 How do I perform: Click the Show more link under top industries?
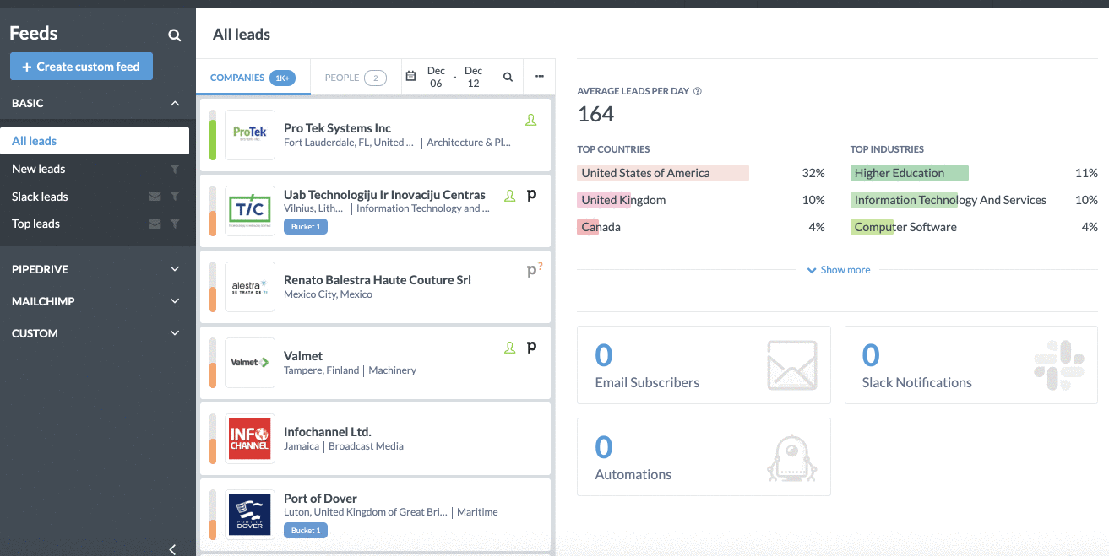839,269
